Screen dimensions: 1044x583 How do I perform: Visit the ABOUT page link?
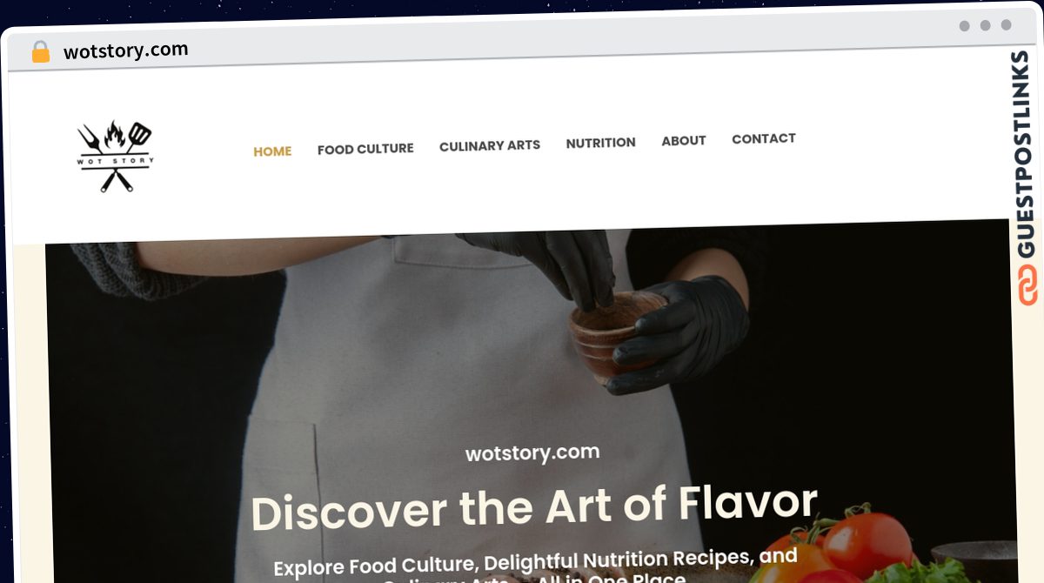click(684, 140)
